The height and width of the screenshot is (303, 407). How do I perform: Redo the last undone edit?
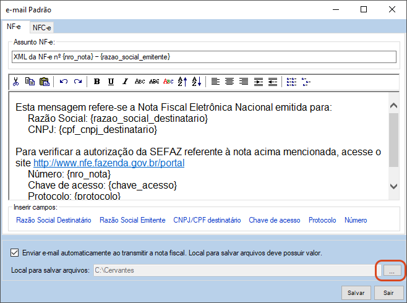tap(77, 82)
